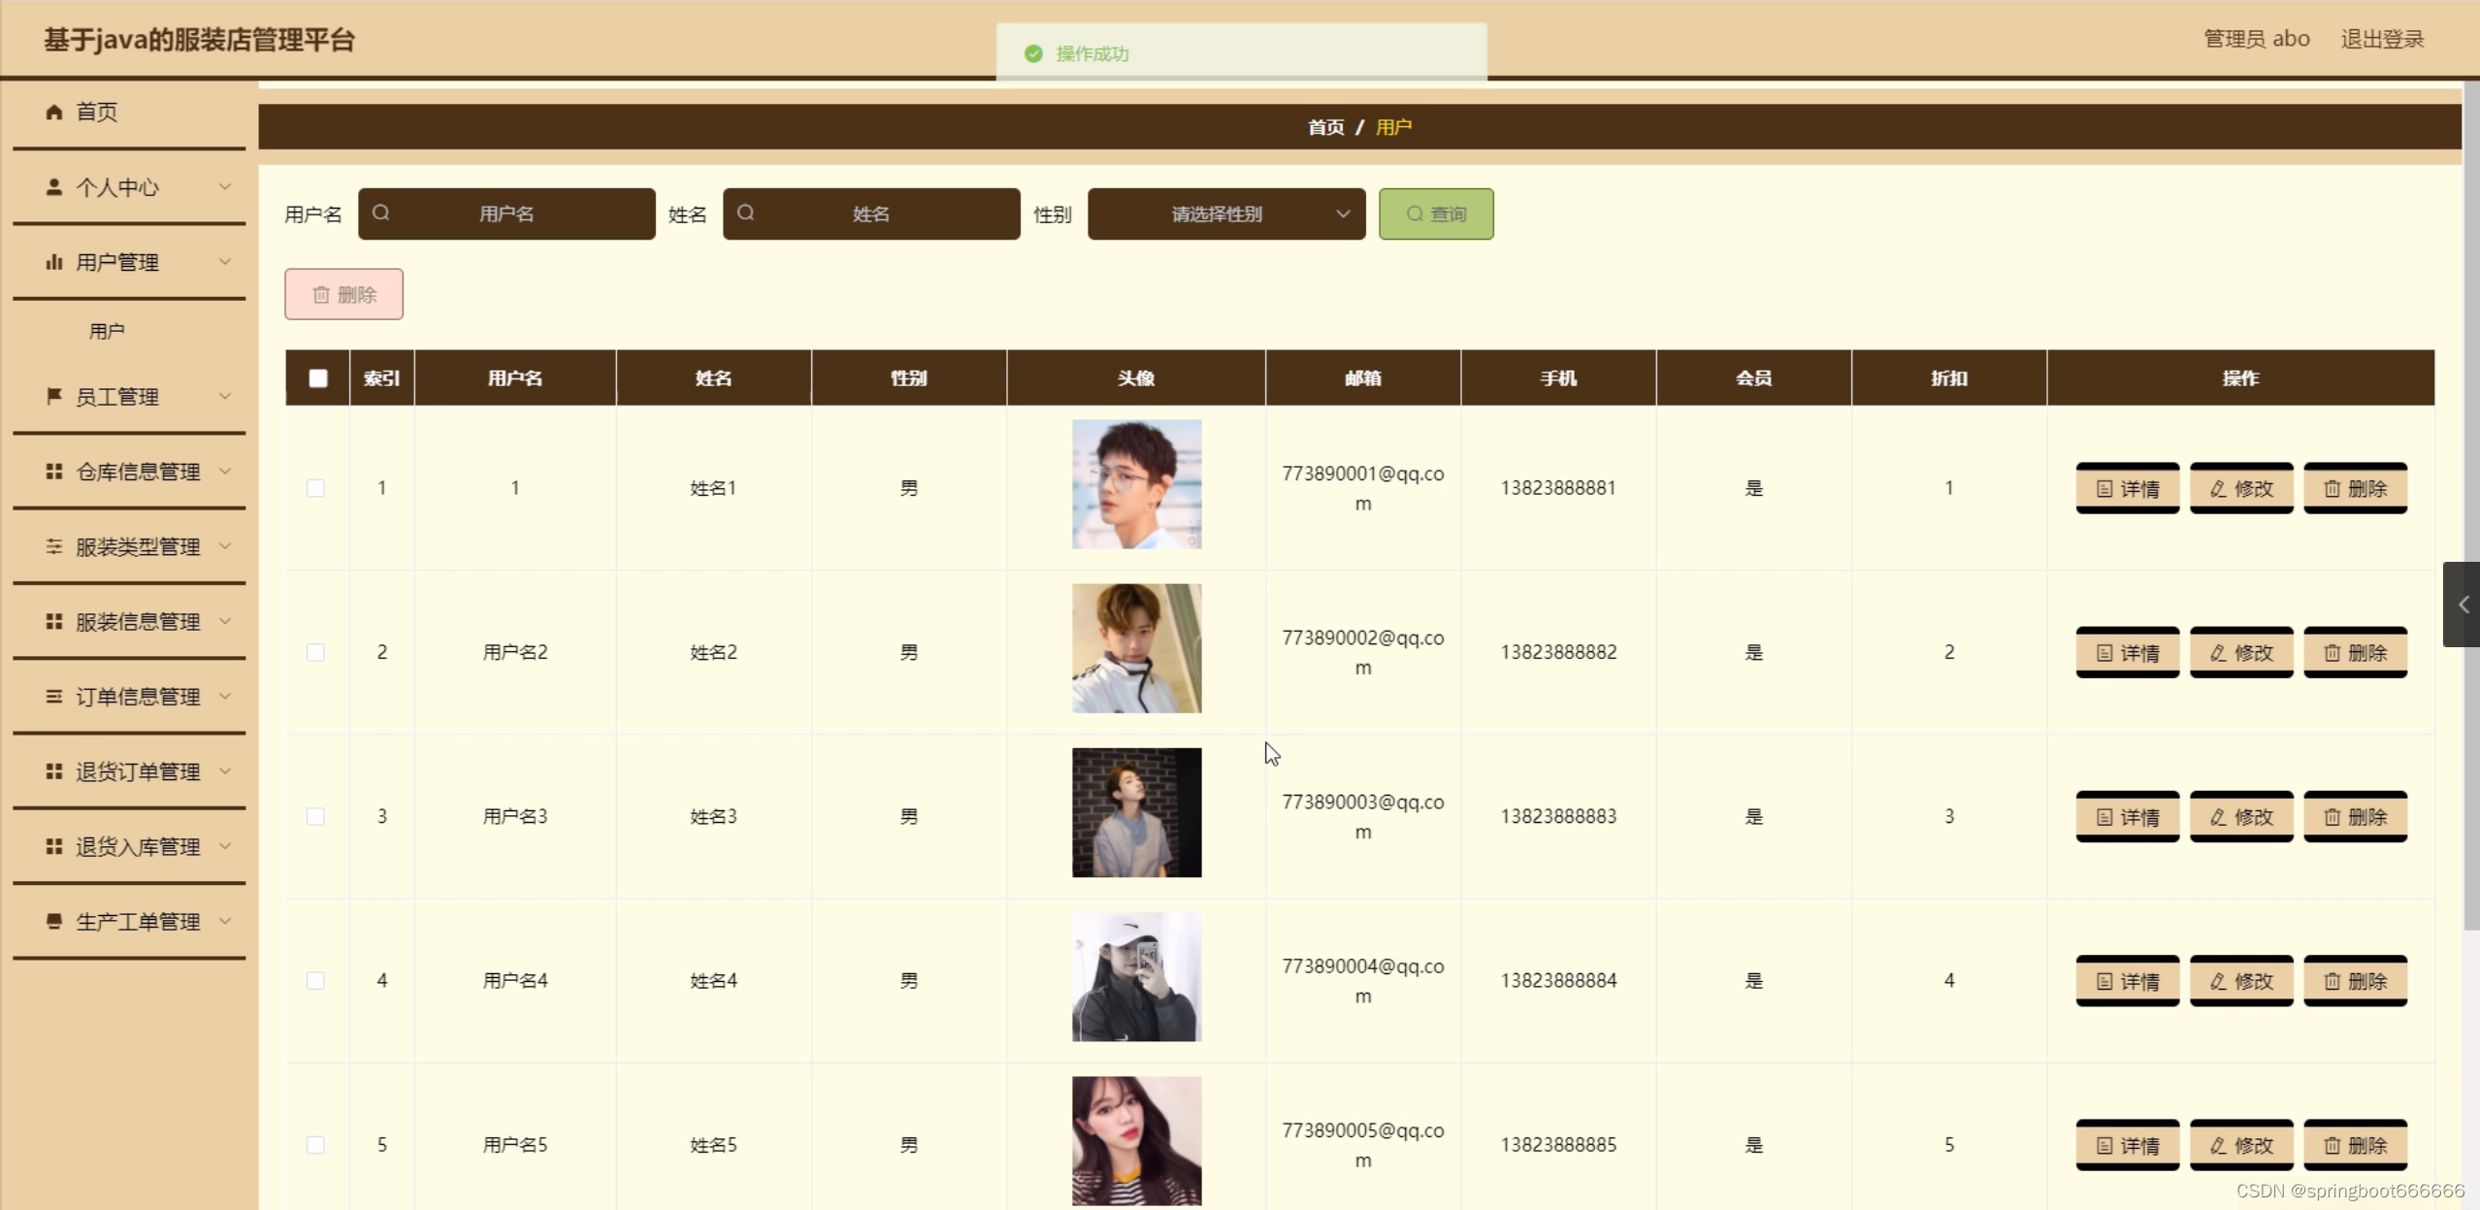The image size is (2480, 1210).
Task: Open the 用户 submenu item
Action: (107, 331)
